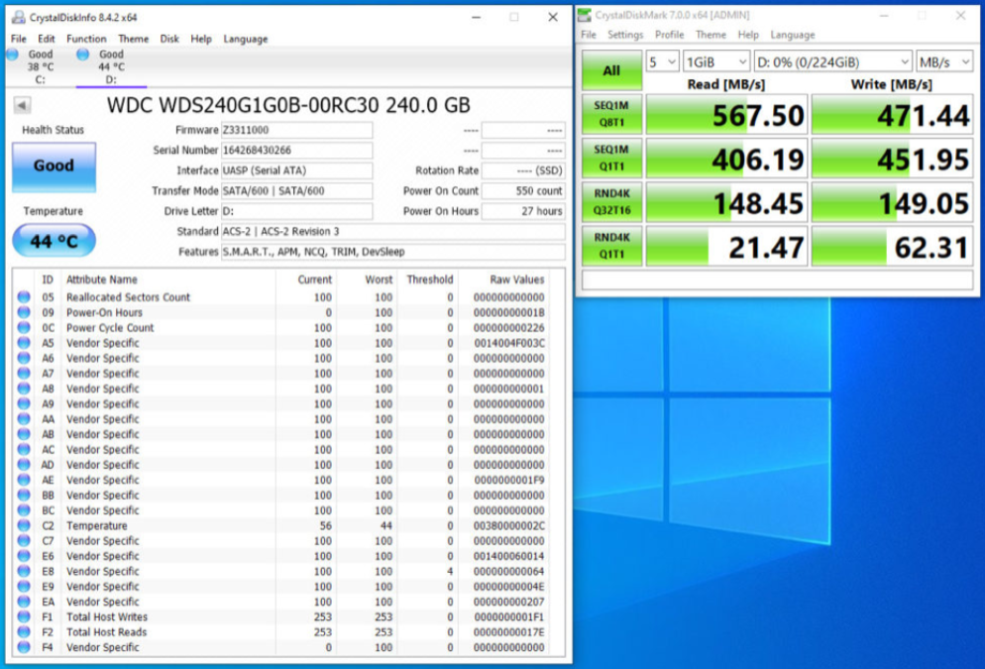Click the Power Cycle Count status orb

24,328
